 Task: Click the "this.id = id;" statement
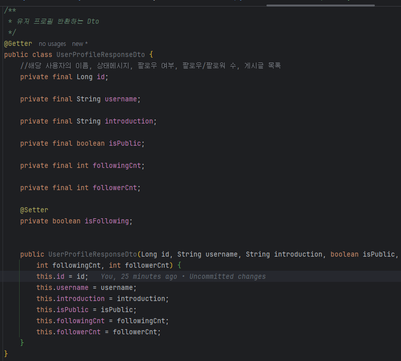[x=62, y=276]
